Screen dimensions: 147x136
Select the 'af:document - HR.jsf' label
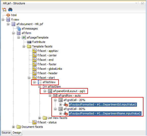click(x=30, y=24)
